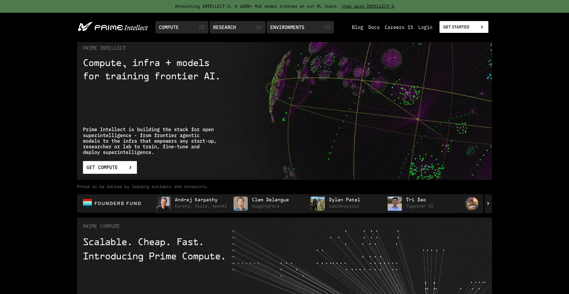
Task: Open the Environments 03 navigation menu
Action: click(300, 27)
